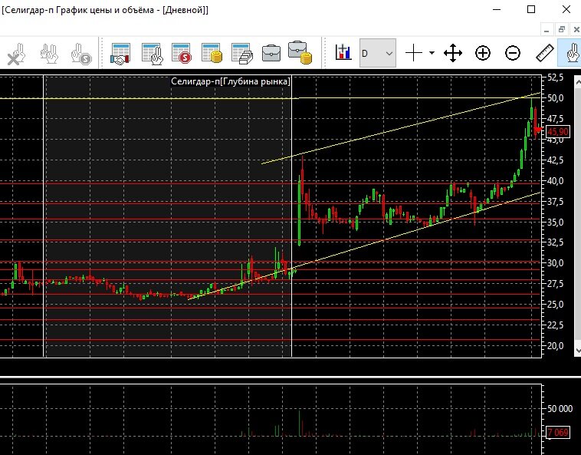This screenshot has width=581, height=455.
Task: Open the stop orders table icon
Action: (x=182, y=54)
